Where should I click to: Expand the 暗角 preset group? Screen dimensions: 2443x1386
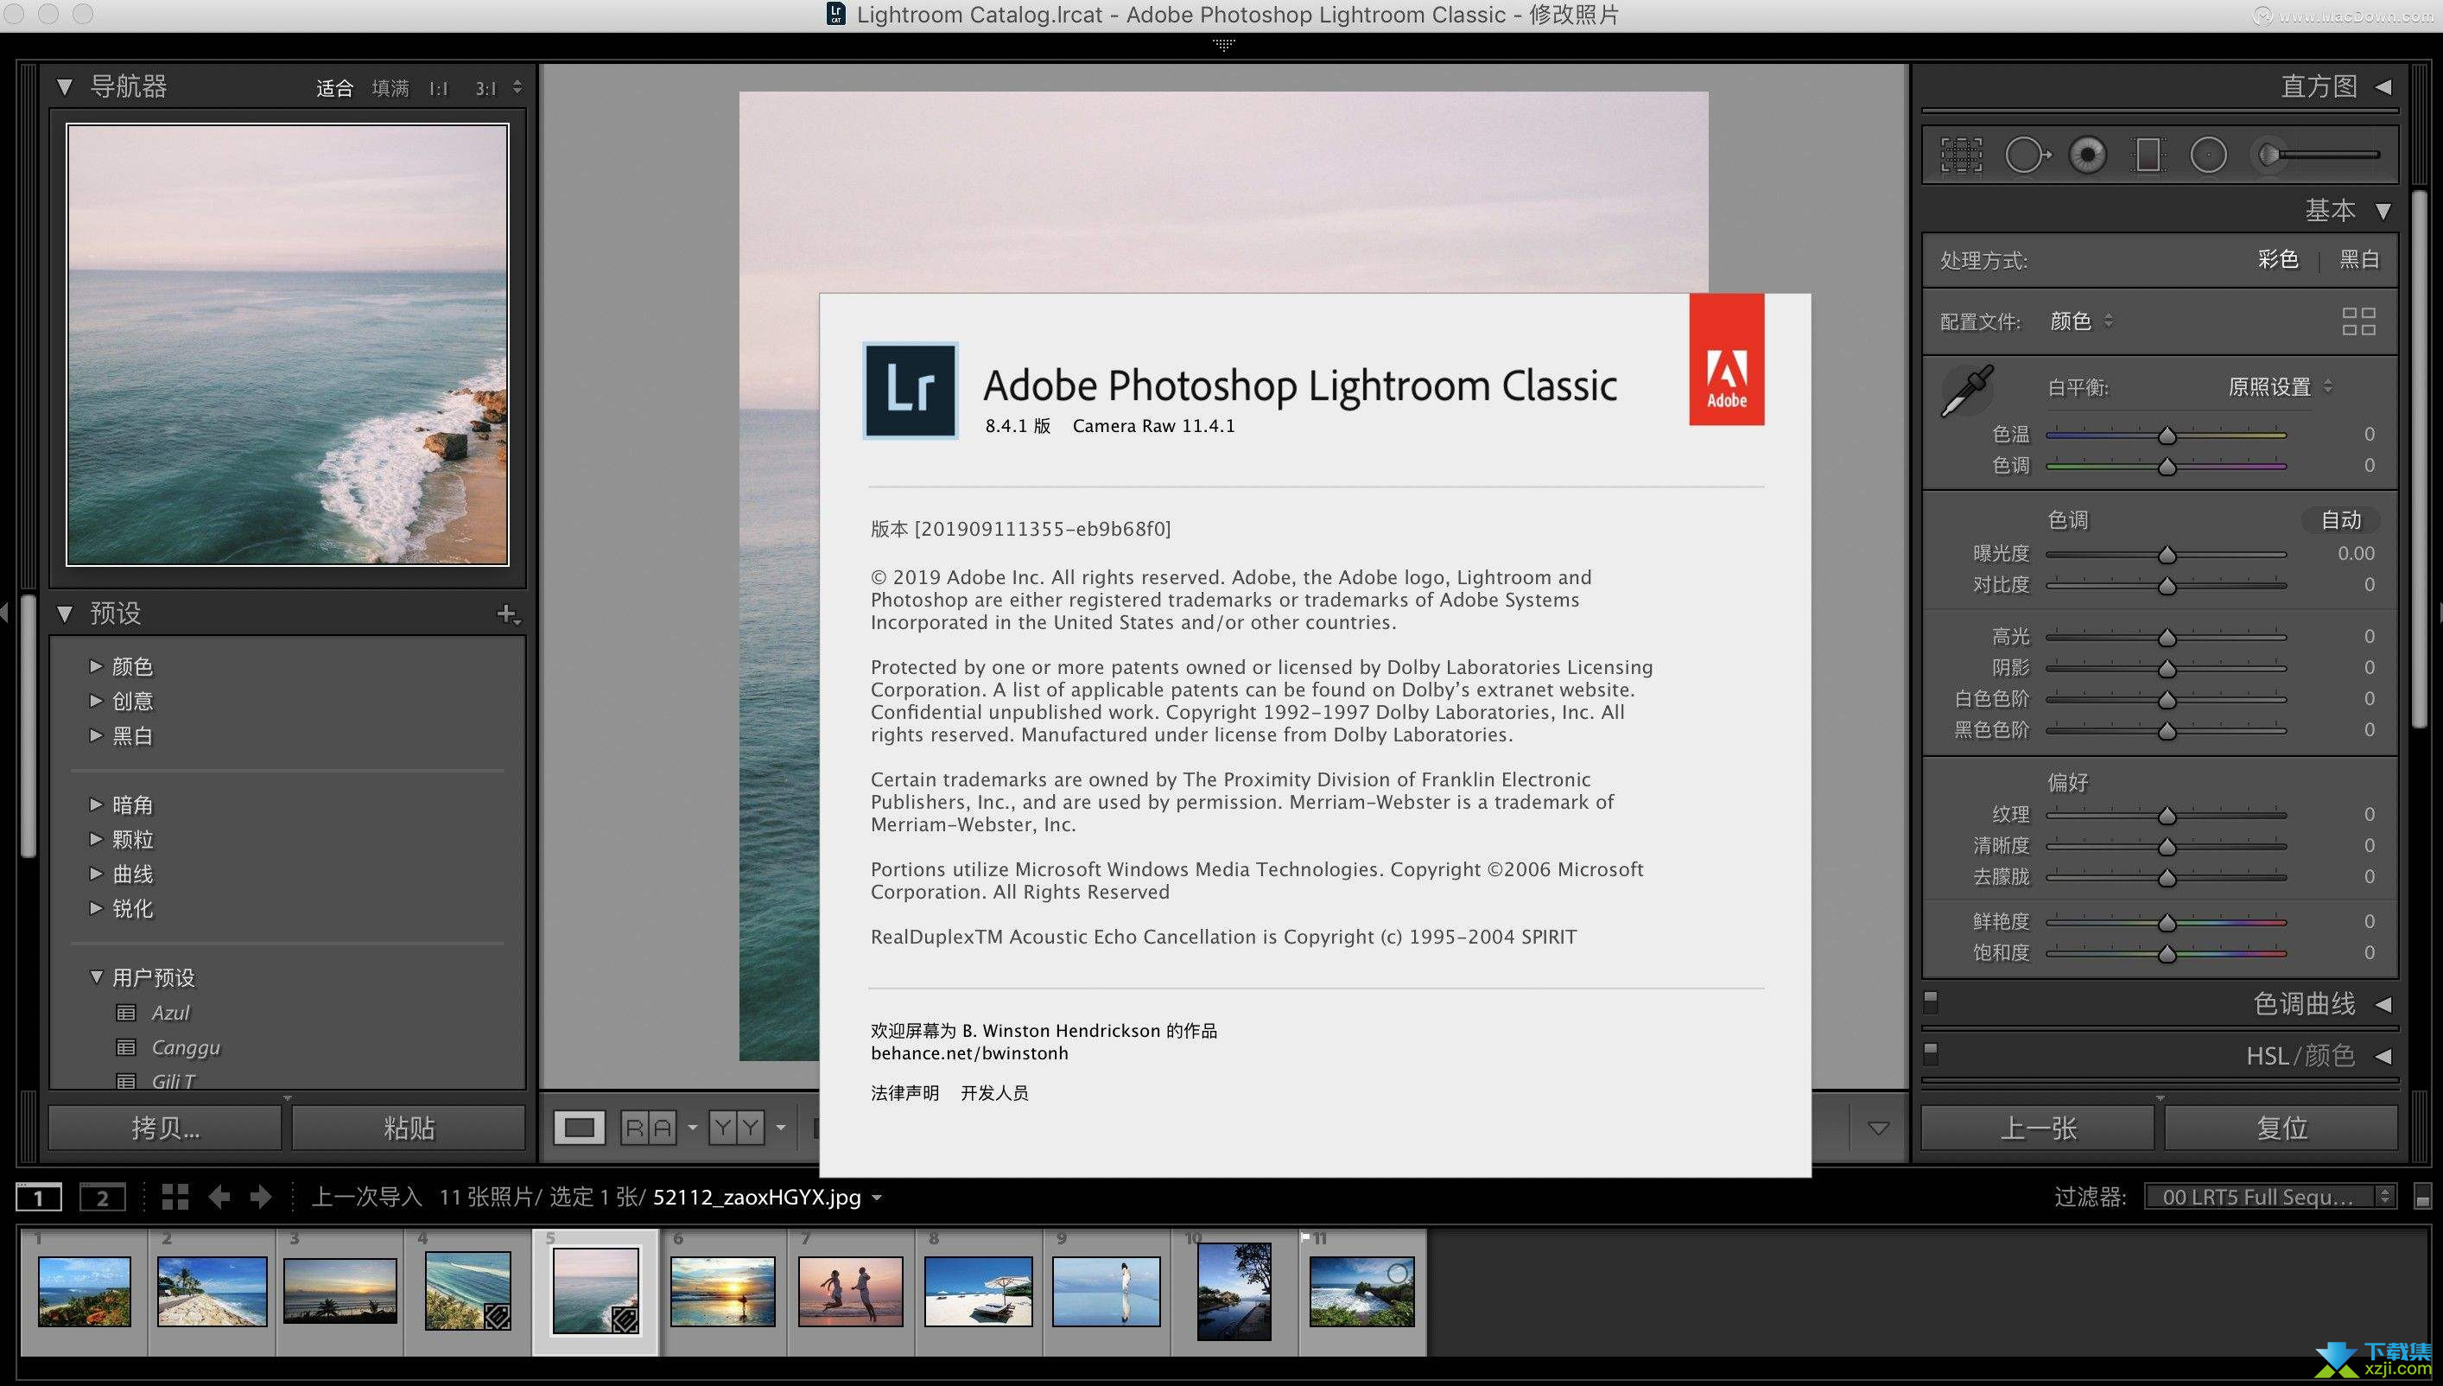pos(95,804)
